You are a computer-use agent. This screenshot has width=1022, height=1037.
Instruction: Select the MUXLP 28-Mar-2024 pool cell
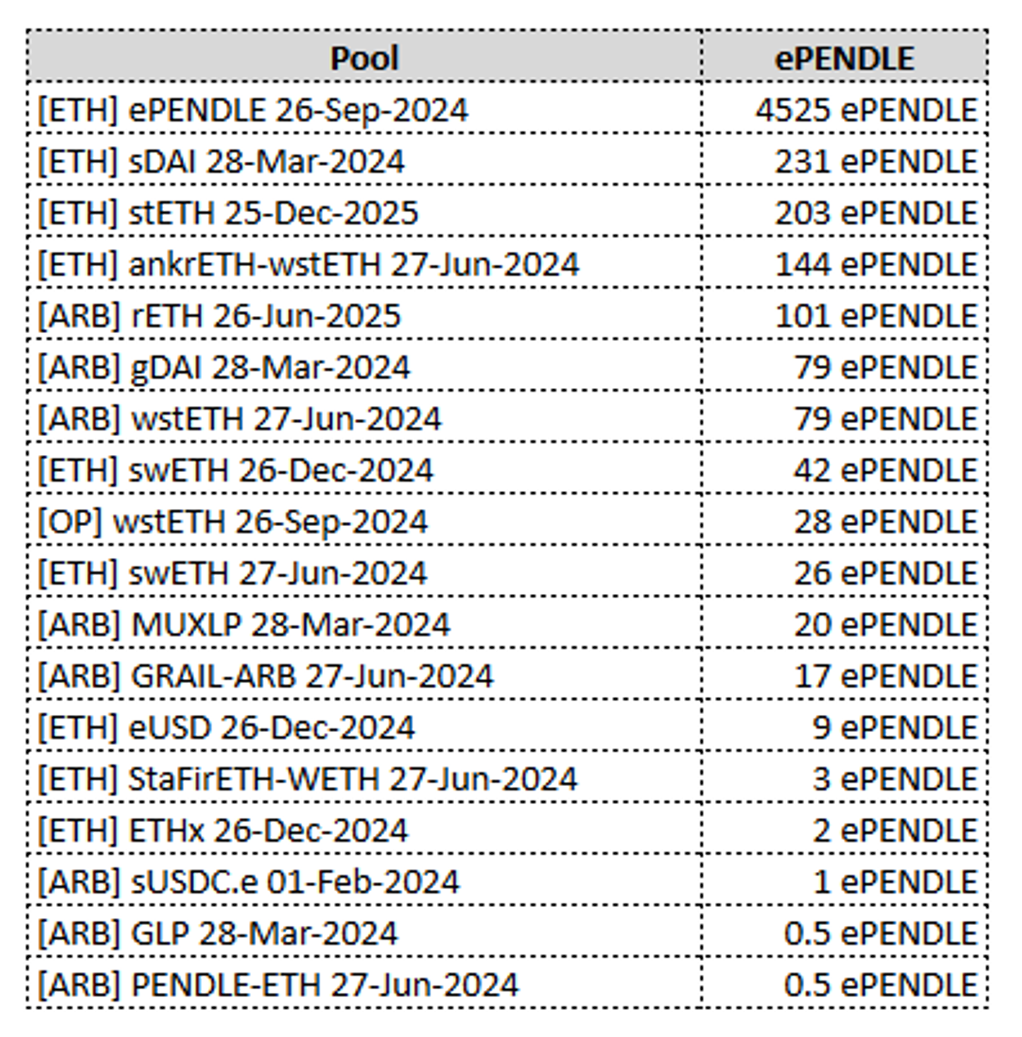243,625
